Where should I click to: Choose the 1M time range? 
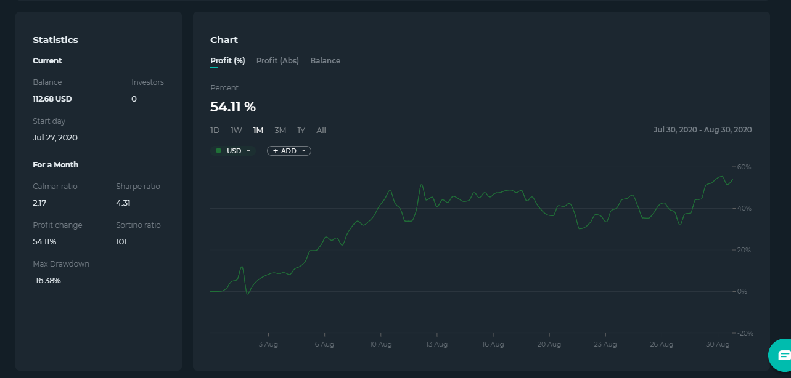pos(258,131)
